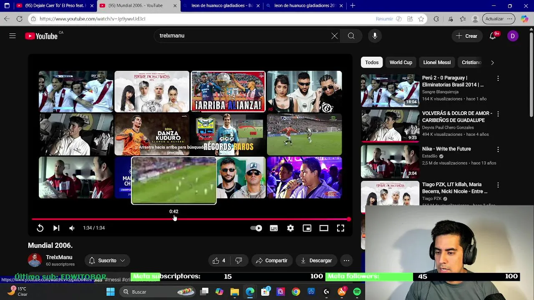Viewport: 534px width, 300px height.
Task: Open the player settings gear
Action: coord(290,228)
